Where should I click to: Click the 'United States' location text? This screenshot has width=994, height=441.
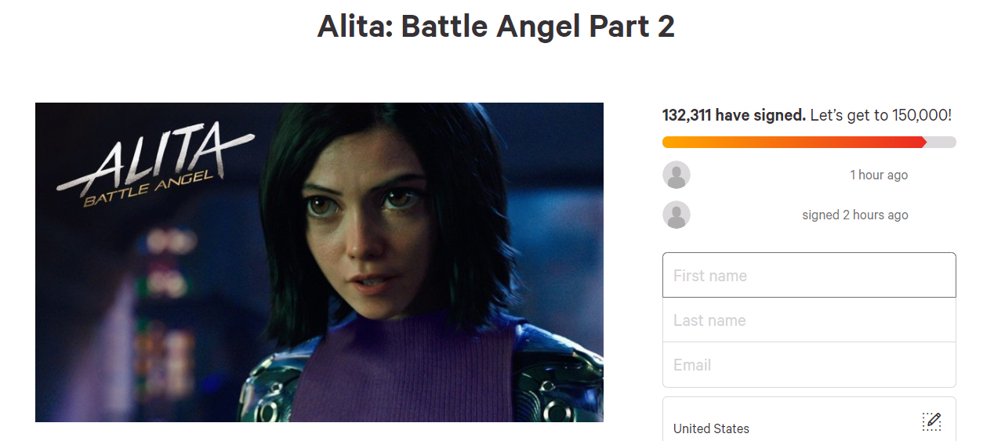tap(711, 428)
